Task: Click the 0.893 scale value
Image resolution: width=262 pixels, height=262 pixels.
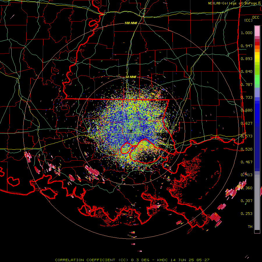Action: coord(247,59)
